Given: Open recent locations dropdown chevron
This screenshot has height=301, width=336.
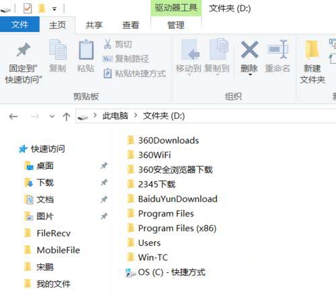Looking at the screenshot, I should (x=52, y=116).
